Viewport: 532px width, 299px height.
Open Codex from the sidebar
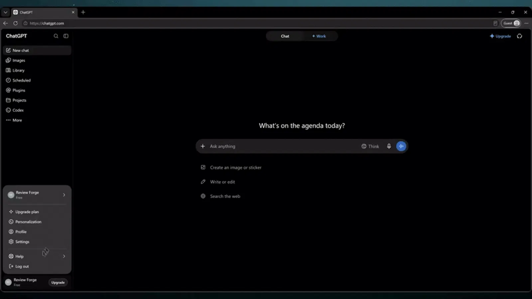click(37, 110)
